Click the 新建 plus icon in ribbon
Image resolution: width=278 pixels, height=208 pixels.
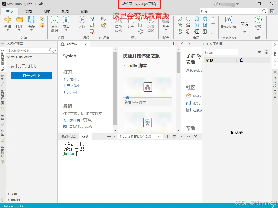click(8, 20)
